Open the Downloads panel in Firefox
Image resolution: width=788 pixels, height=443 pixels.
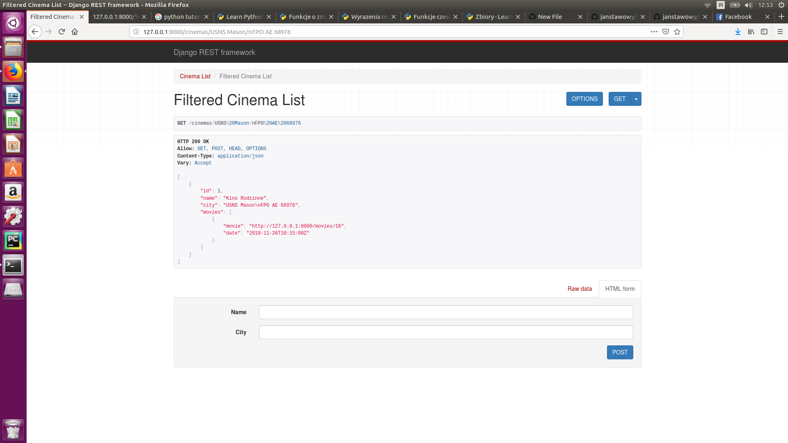[738, 32]
